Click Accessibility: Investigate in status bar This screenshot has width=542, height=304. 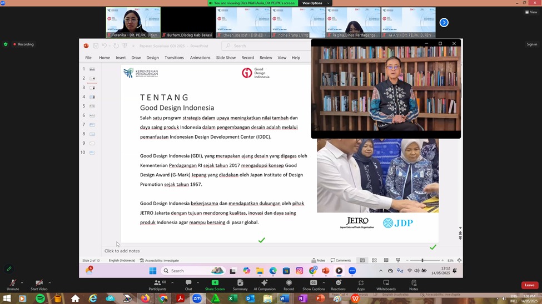[x=160, y=261]
